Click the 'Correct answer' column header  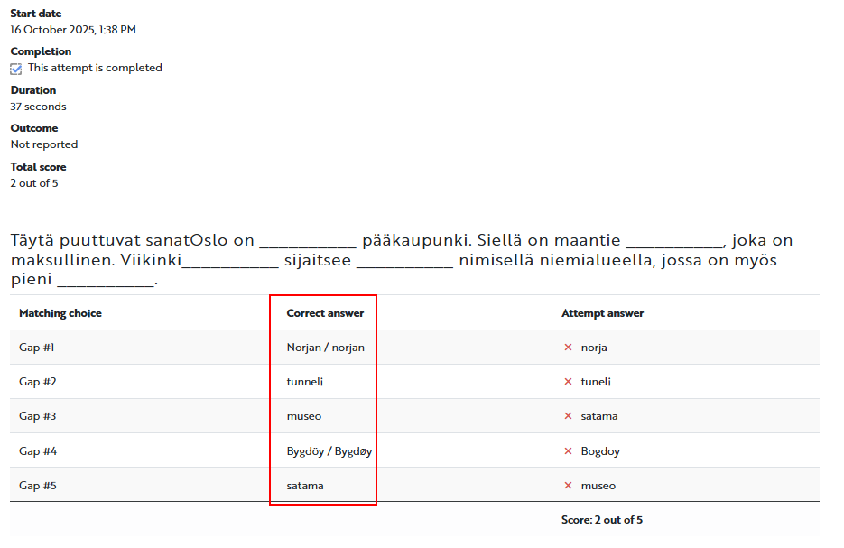click(325, 313)
